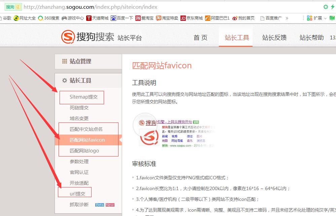Open the 匹配网站logo sidebar item
The image size is (336, 216).
point(84,151)
